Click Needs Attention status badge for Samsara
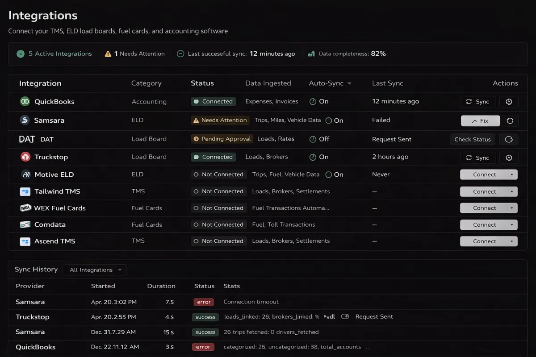 220,120
